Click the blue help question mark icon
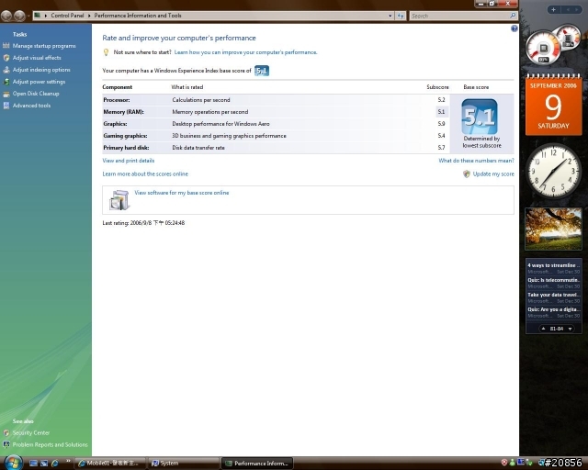588x470 pixels. tap(514, 28)
